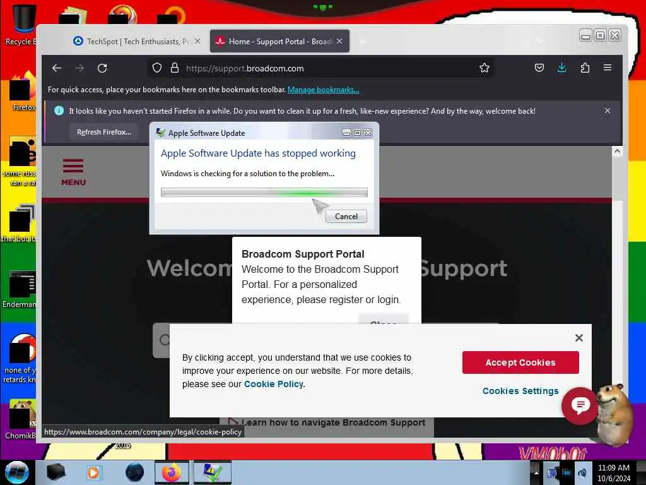Open the extensions puzzle icon

pyautogui.click(x=585, y=68)
